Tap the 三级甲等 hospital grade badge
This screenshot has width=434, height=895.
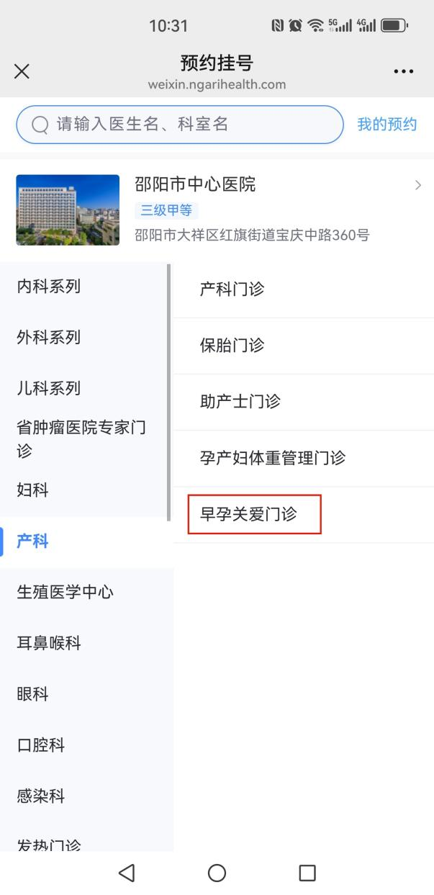(x=166, y=210)
